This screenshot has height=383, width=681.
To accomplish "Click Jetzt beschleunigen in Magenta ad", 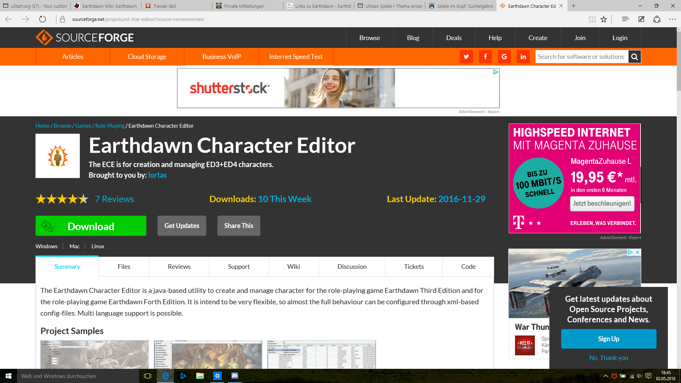I will [602, 204].
